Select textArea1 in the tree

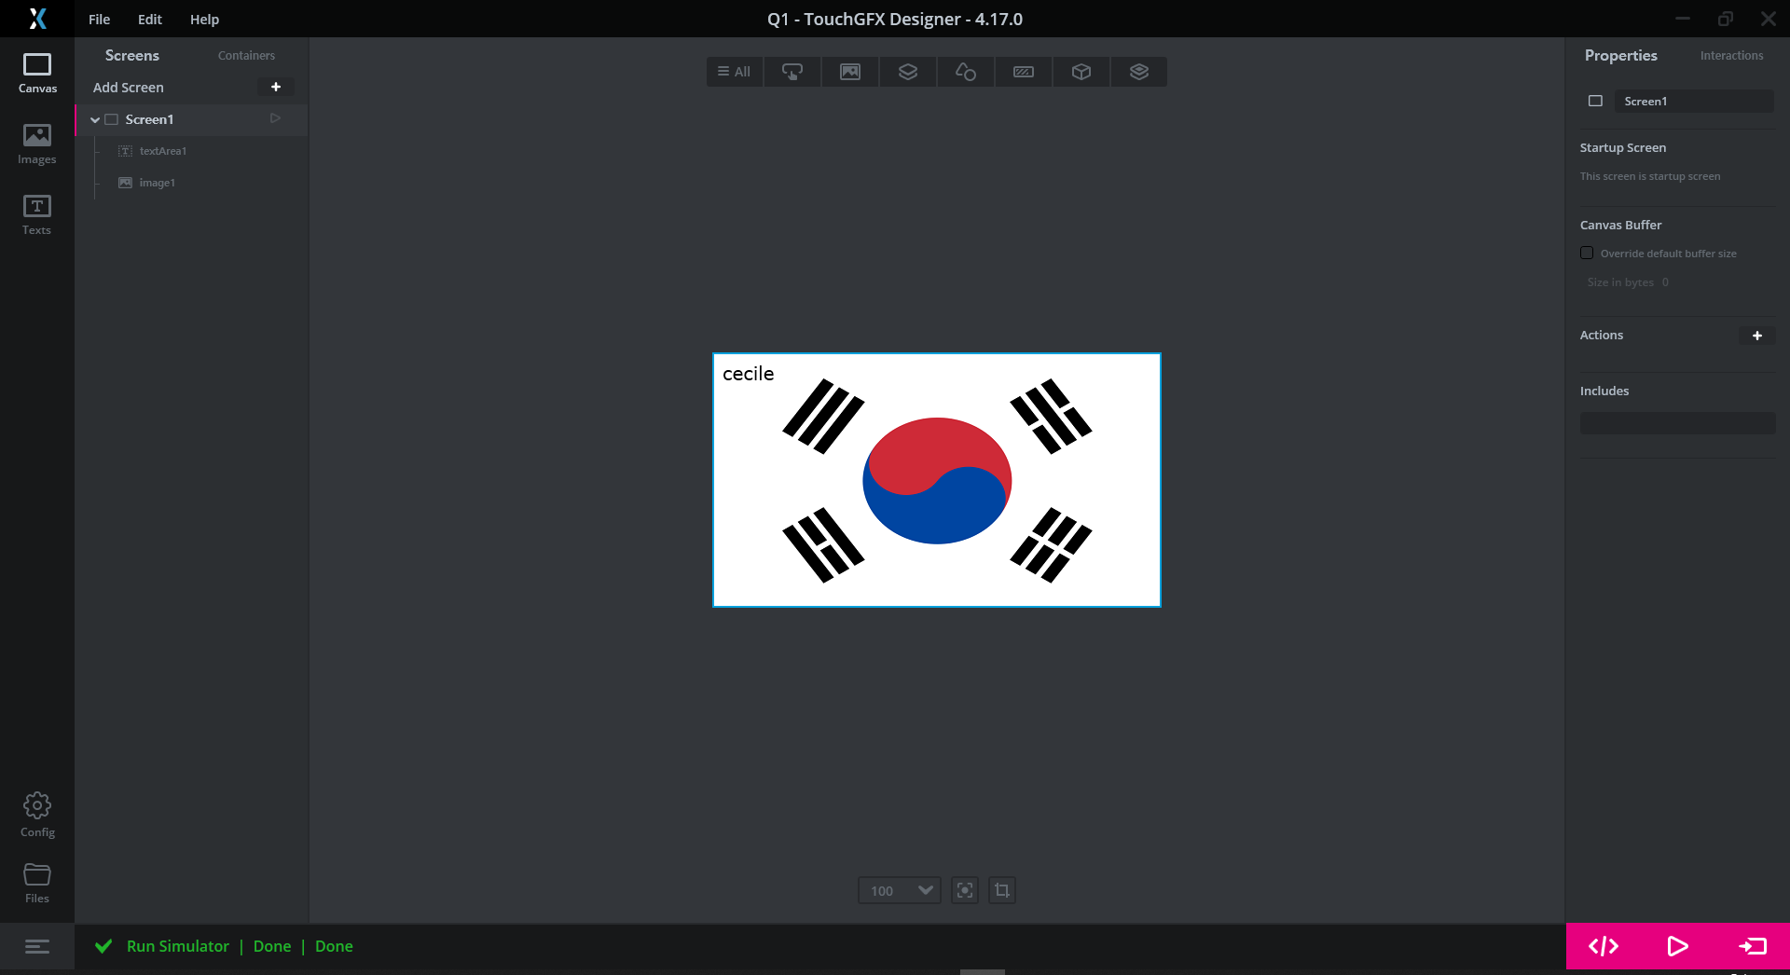coord(163,151)
